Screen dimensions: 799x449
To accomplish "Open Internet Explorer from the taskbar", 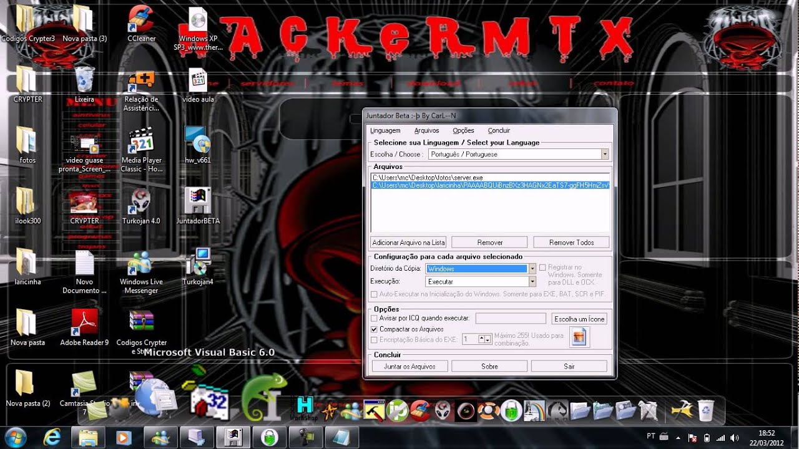I will (x=52, y=437).
